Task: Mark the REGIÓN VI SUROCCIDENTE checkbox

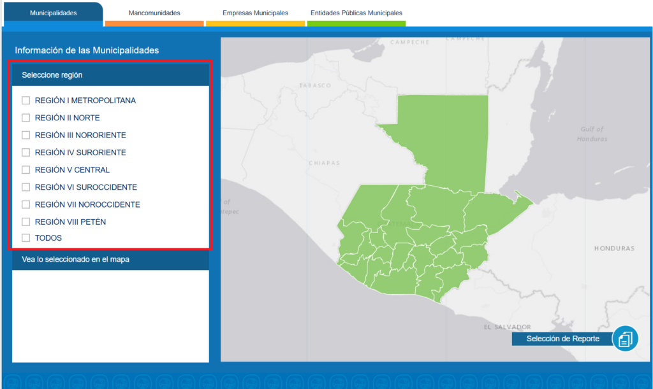Action: point(26,187)
